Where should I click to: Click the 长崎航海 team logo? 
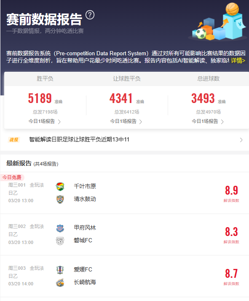[x=60, y=282]
